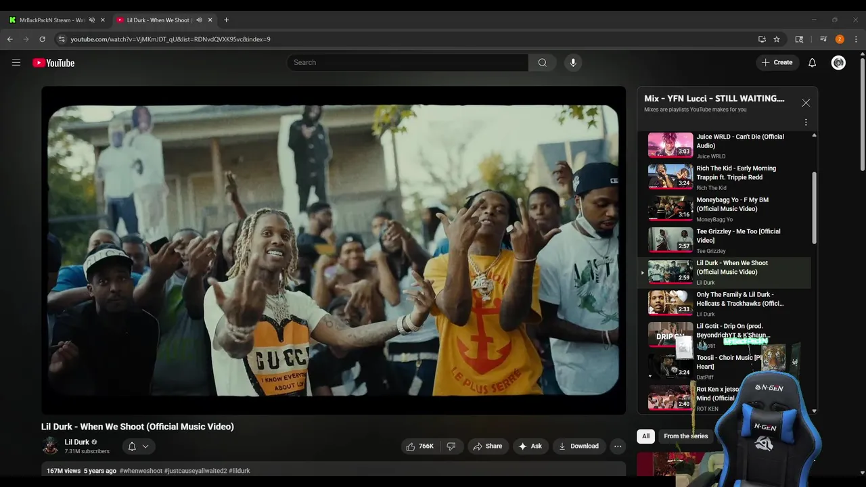Close the Mix playlist panel
This screenshot has height=487, width=866.
click(x=806, y=103)
